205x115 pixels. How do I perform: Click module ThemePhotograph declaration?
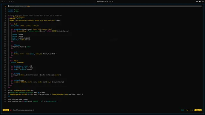pos(16,17)
